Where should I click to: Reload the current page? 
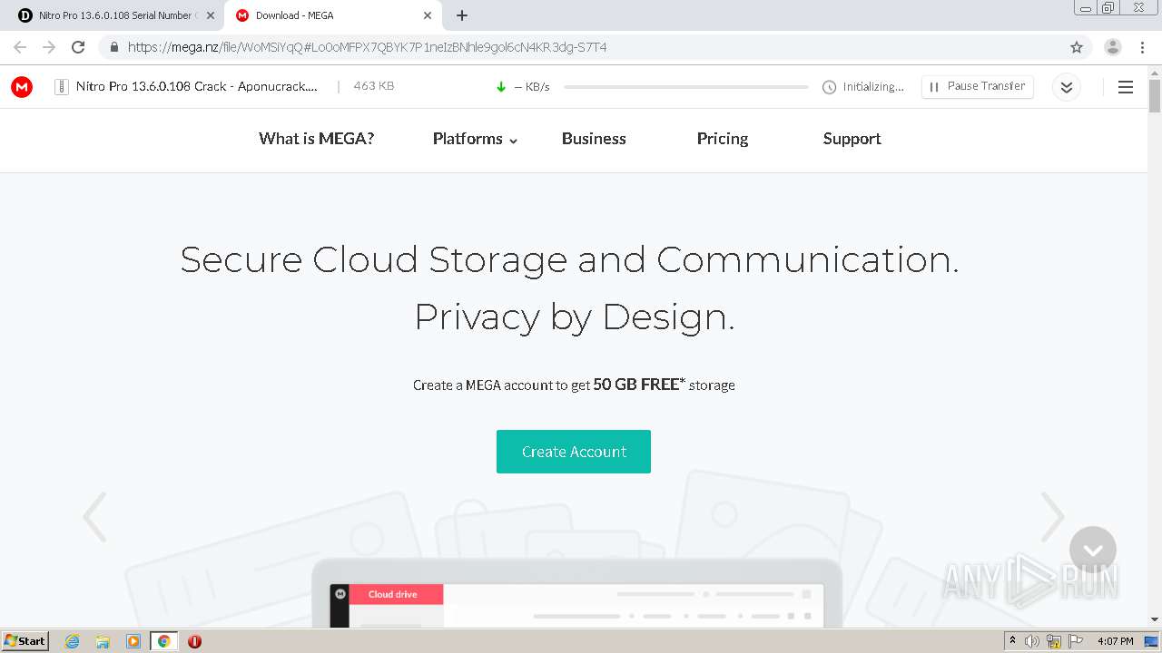click(78, 47)
